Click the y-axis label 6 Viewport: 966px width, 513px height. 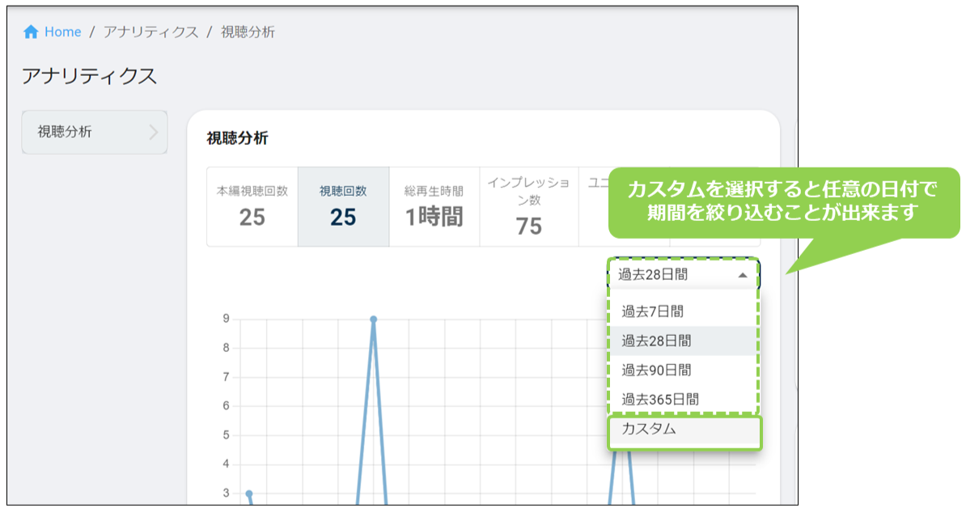pyautogui.click(x=226, y=405)
